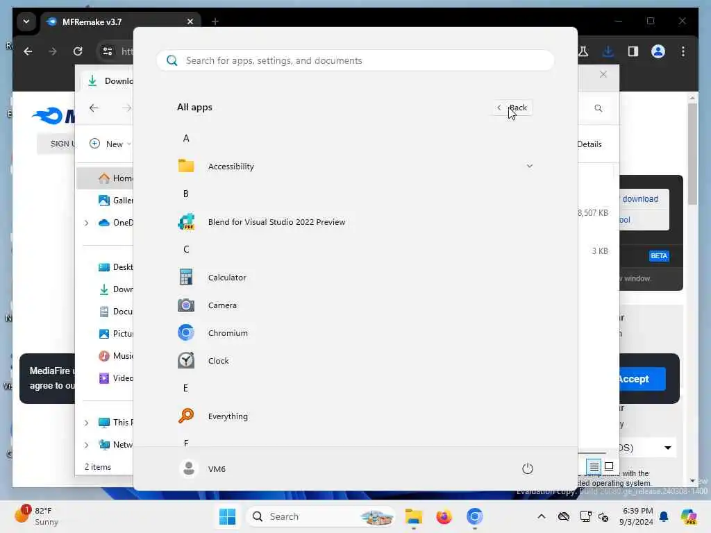Switch File Explorer to large thumbnails view
The width and height of the screenshot is (711, 533).
tap(609, 466)
